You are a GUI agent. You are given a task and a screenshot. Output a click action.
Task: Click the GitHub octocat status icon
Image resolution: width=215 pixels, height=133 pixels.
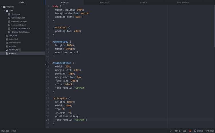pyautogui.click(x=195, y=131)
